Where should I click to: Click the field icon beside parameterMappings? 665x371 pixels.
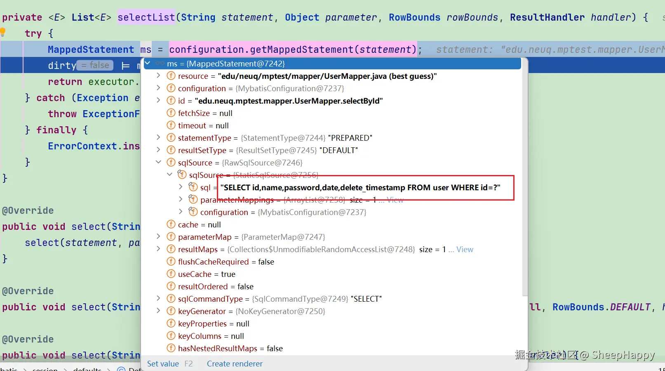193,199
